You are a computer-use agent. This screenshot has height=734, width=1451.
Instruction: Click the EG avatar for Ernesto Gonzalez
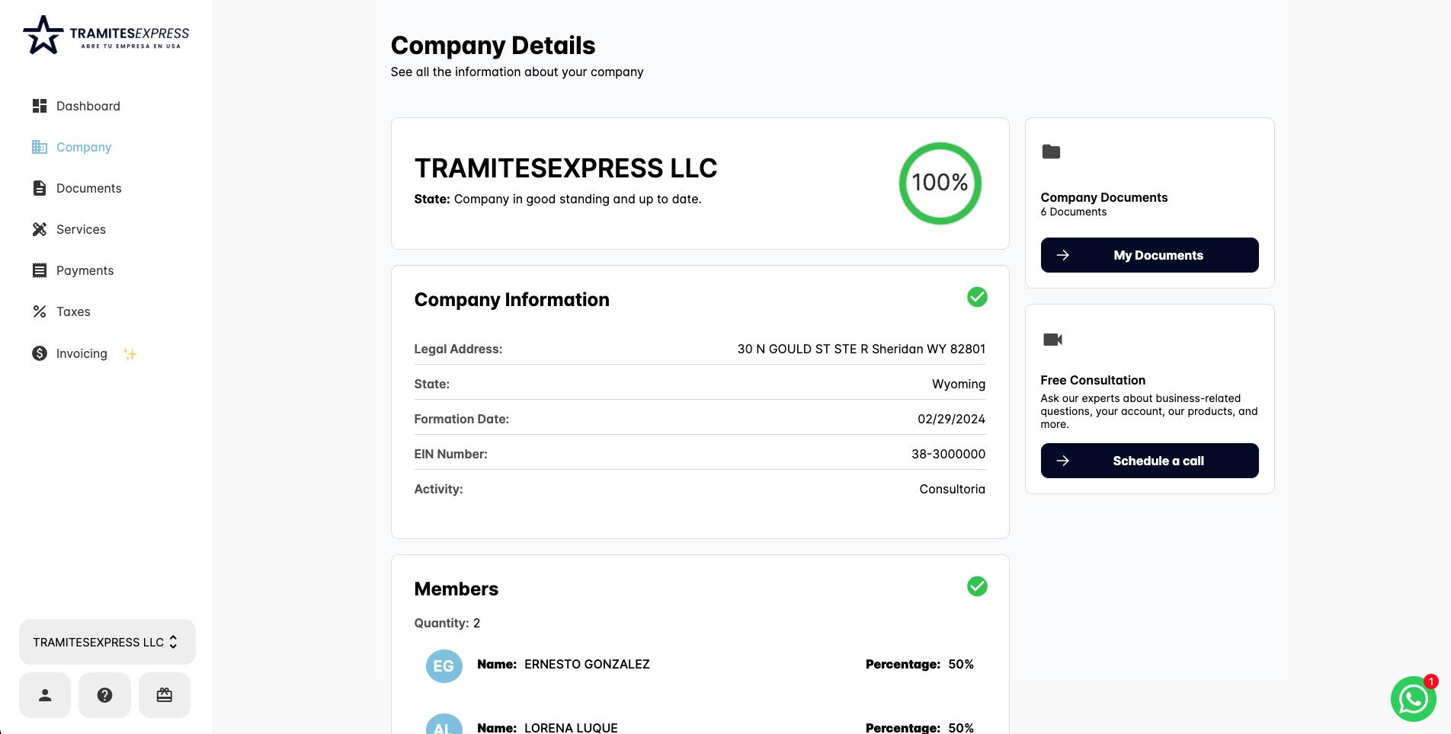(x=444, y=666)
